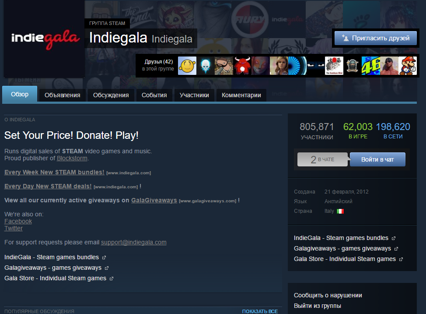This screenshot has width=426, height=314.
Task: Open the yellow number 46 friend avatar
Action: point(370,66)
